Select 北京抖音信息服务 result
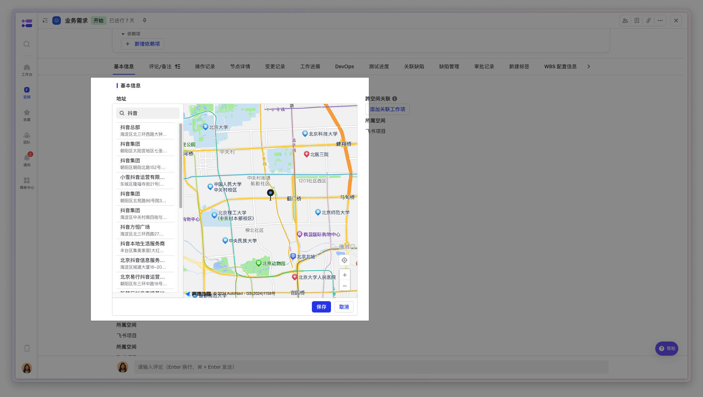703x397 pixels. (x=145, y=264)
